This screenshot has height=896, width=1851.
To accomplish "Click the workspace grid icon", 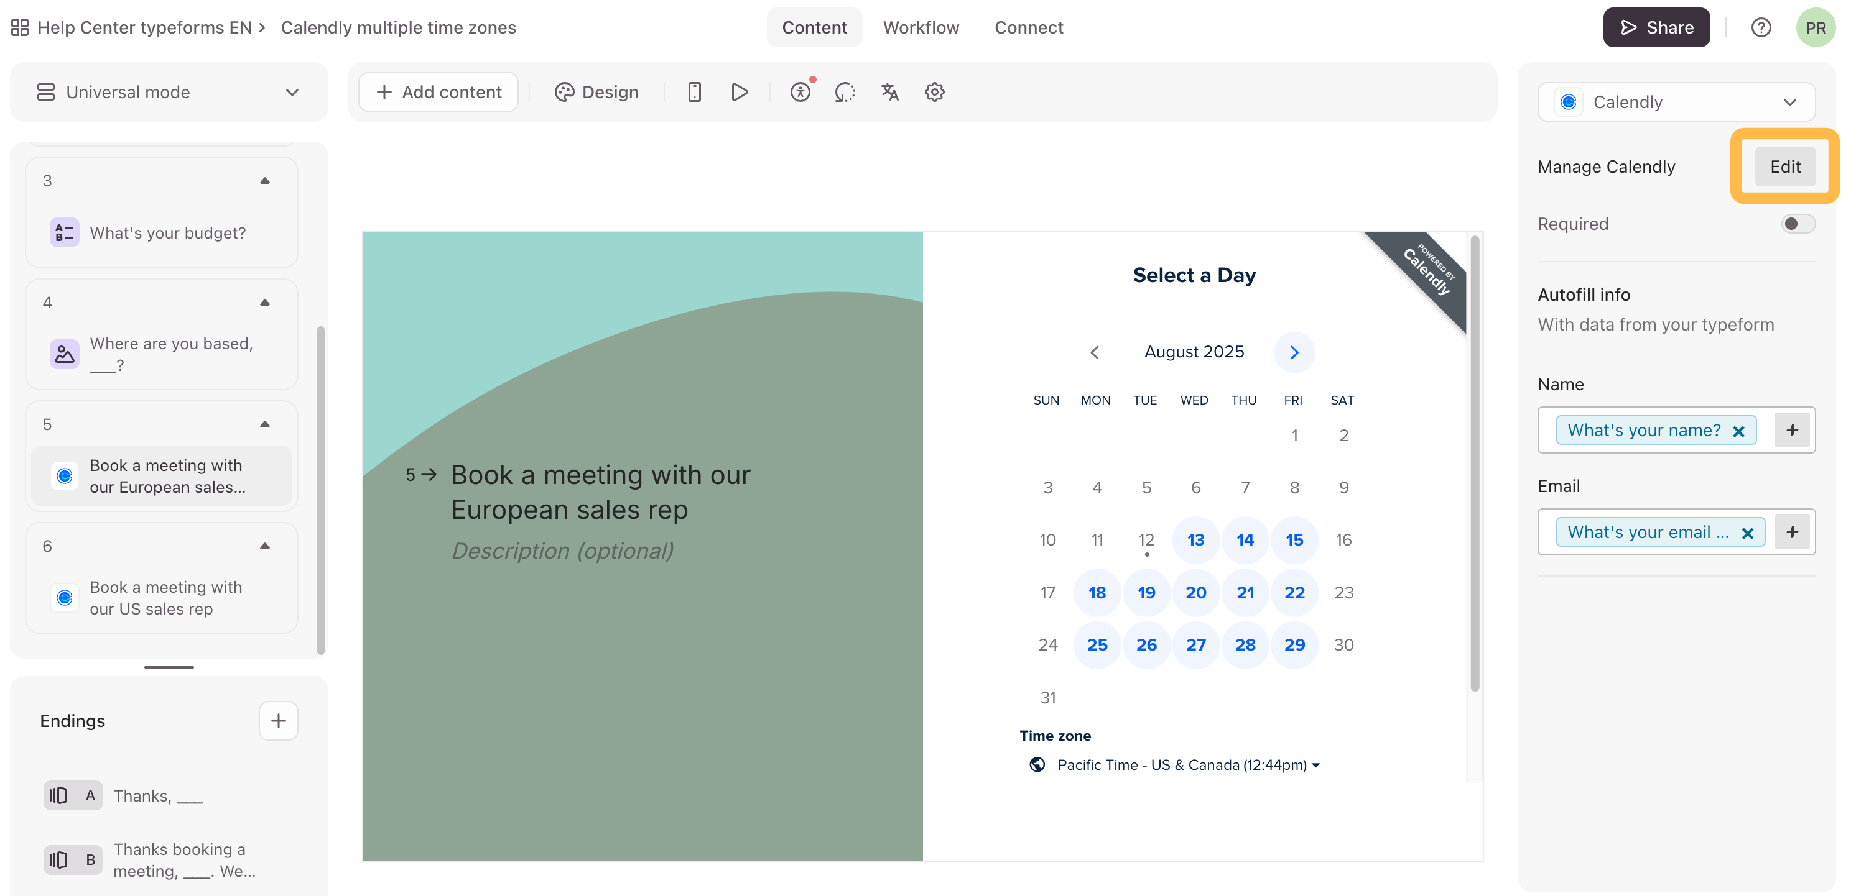I will coord(19,27).
